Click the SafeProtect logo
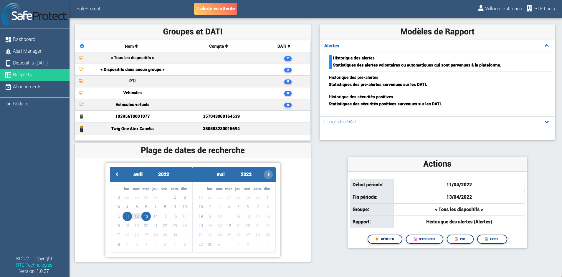The width and height of the screenshot is (562, 277). [x=34, y=14]
